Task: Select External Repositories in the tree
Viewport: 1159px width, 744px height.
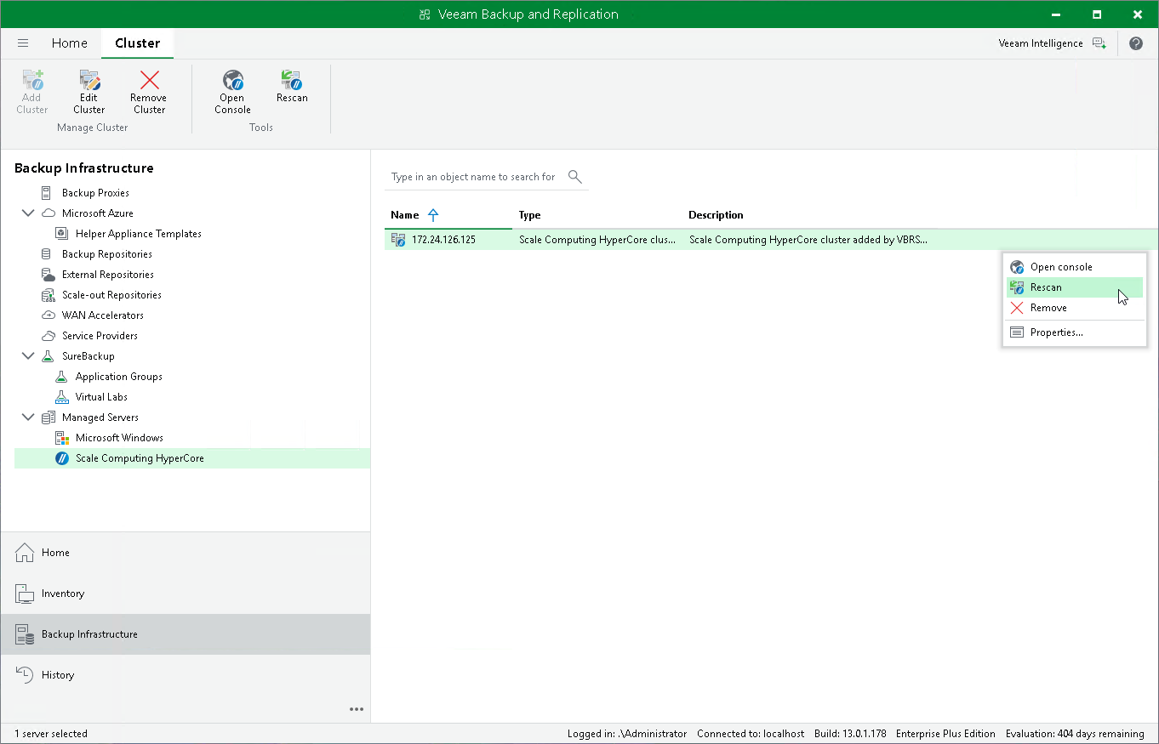Action: [x=108, y=275]
